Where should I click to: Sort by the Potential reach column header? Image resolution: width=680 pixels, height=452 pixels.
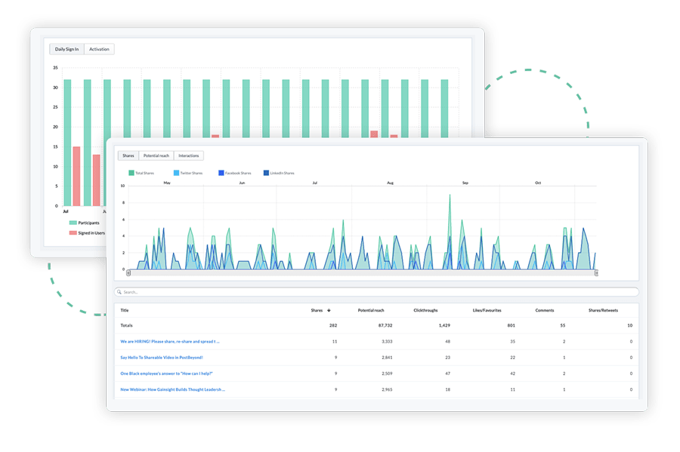(371, 310)
